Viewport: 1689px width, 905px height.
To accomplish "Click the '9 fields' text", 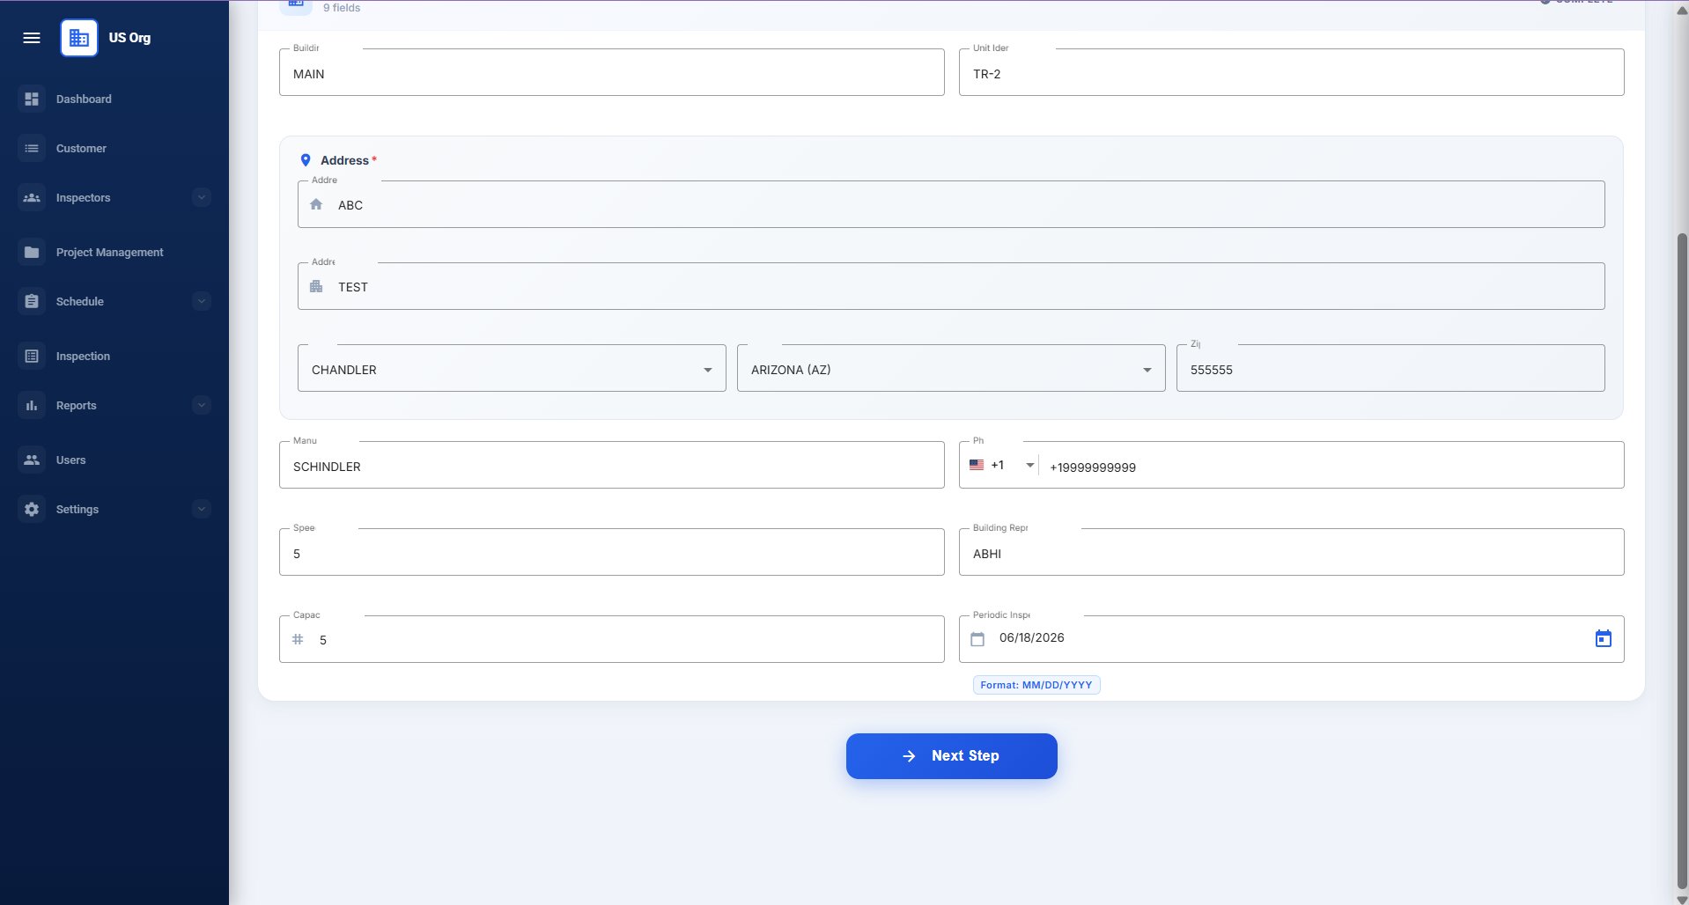I will (x=342, y=8).
